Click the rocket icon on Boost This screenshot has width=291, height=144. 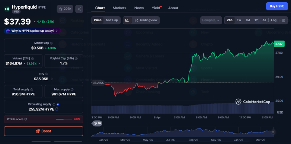tap(38, 131)
